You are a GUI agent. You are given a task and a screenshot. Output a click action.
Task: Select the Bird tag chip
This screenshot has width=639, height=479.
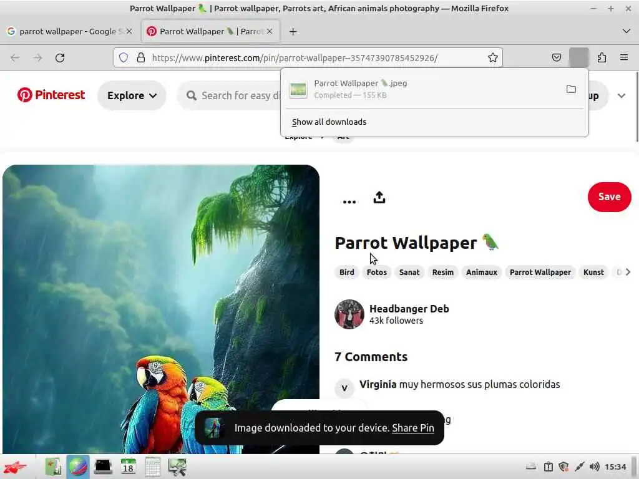(347, 272)
